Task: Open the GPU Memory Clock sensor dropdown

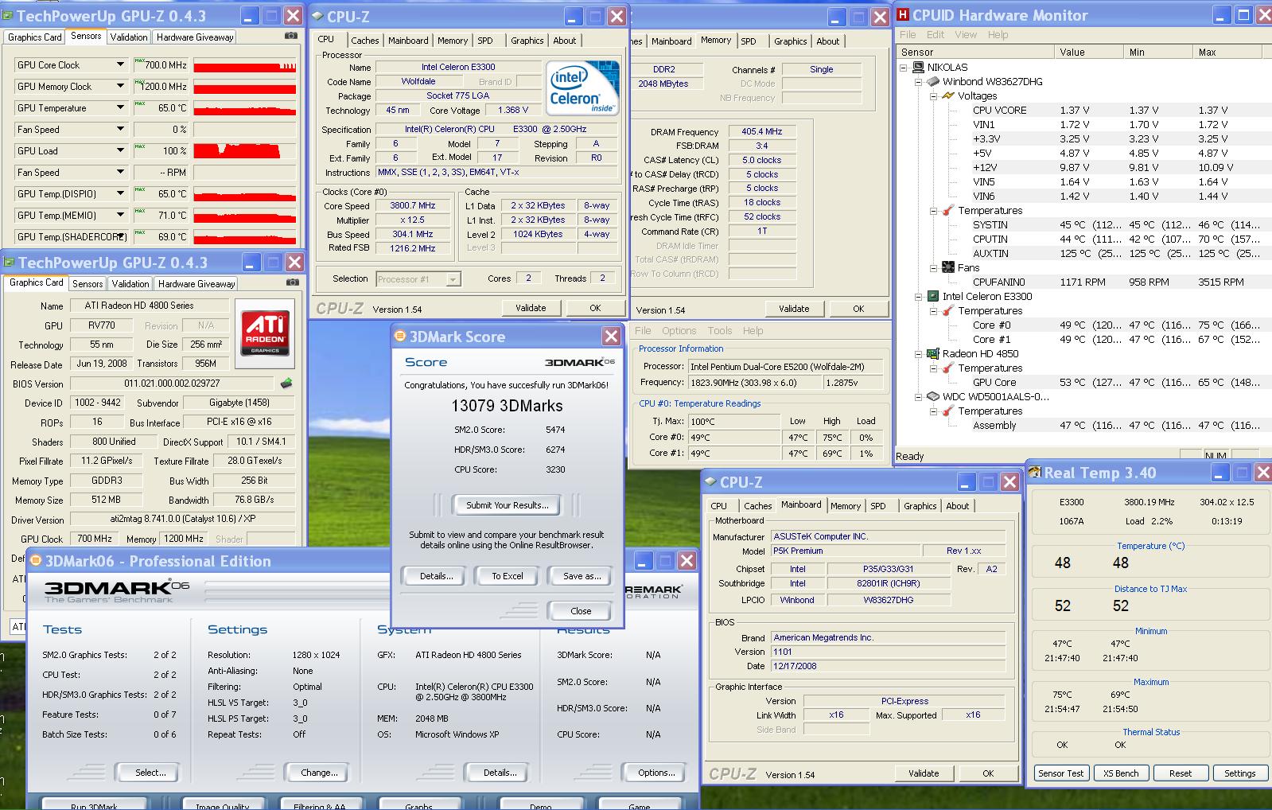Action: [x=121, y=86]
